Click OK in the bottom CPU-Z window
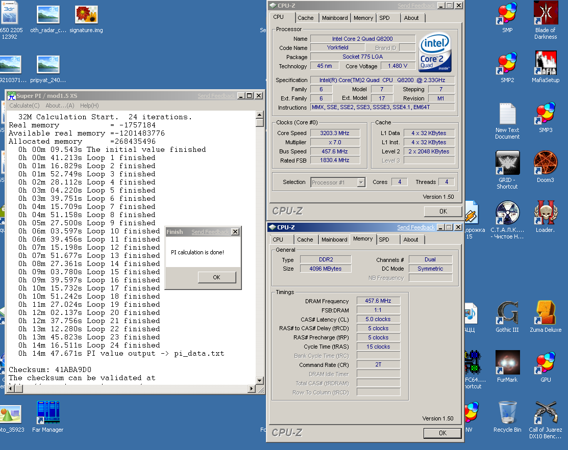Image resolution: width=568 pixels, height=450 pixels. pyautogui.click(x=442, y=433)
